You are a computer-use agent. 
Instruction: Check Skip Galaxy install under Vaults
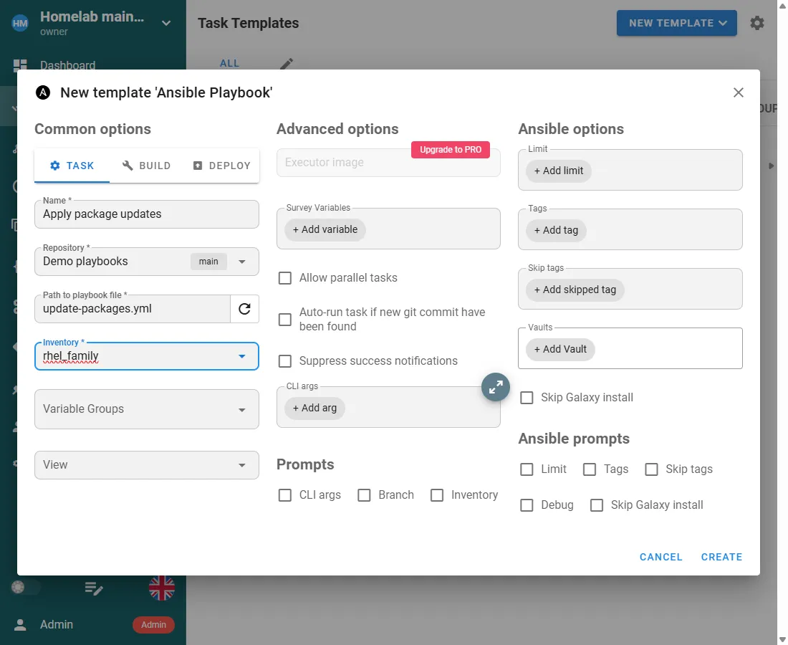point(527,398)
